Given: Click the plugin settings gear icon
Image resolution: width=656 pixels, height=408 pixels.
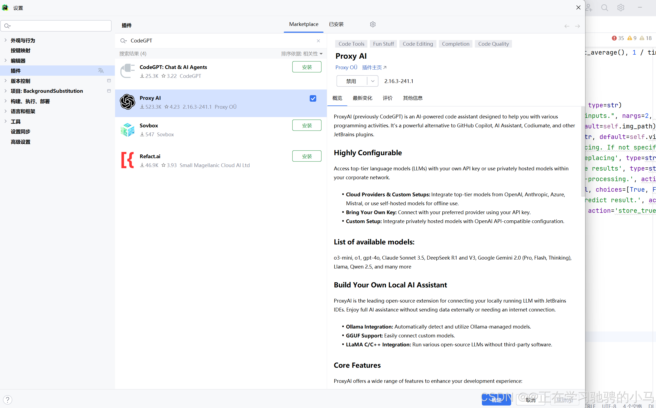Looking at the screenshot, I should click(373, 24).
